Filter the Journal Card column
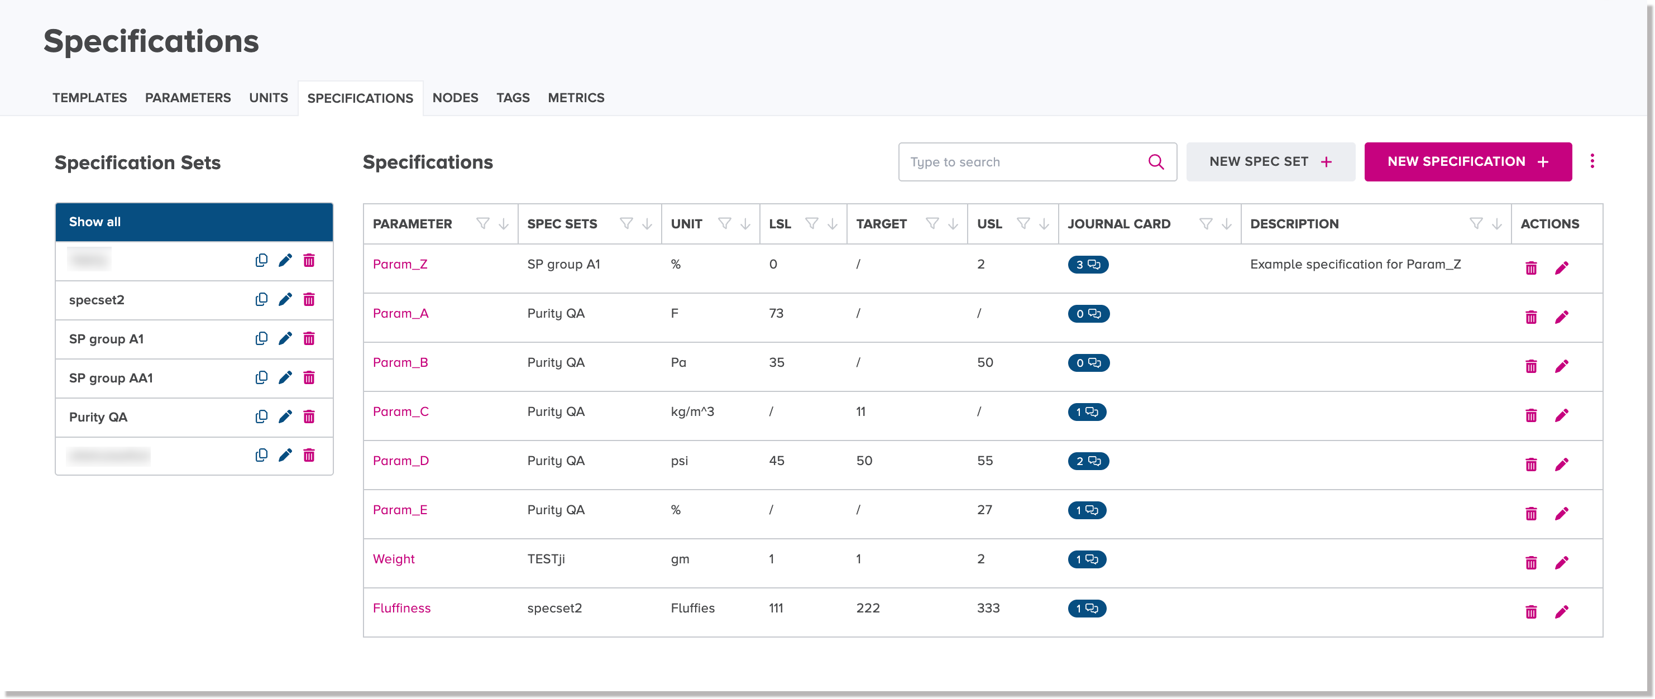The height and width of the screenshot is (699, 1655). pyautogui.click(x=1206, y=223)
